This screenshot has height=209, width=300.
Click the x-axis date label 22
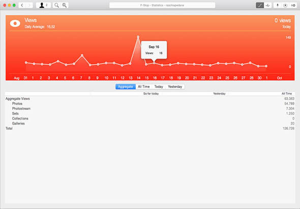pos(203,78)
